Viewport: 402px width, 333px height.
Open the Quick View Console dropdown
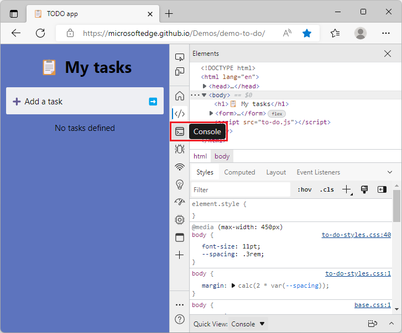(248, 324)
